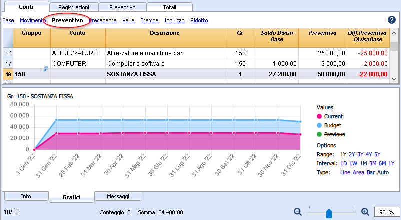Click the Gruppo column header
This screenshot has height=220, width=401.
point(32,38)
